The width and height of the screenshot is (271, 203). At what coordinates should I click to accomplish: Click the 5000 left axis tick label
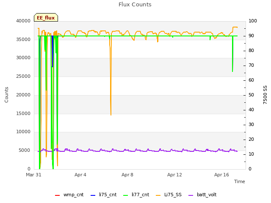click(25, 151)
